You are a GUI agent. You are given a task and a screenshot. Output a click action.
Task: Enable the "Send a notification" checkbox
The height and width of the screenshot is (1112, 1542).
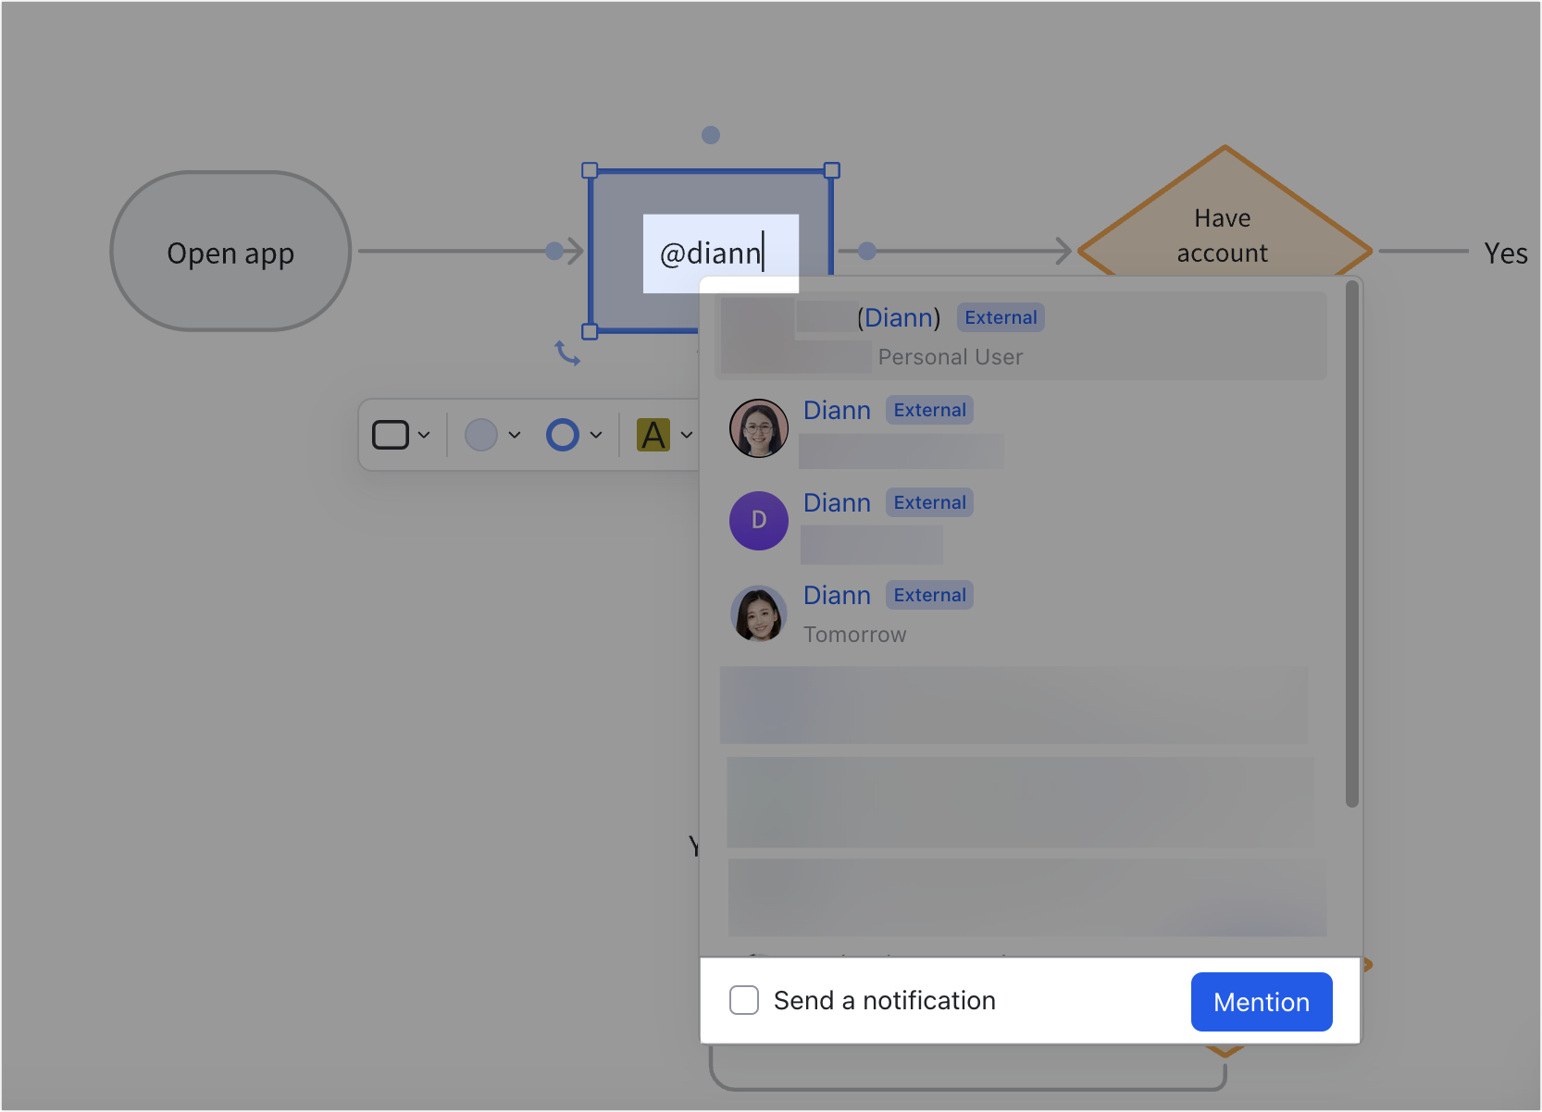(744, 1000)
